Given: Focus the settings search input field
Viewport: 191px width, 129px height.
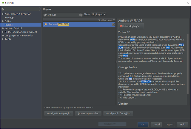Looking at the screenshot, I should [x=21, y=9].
